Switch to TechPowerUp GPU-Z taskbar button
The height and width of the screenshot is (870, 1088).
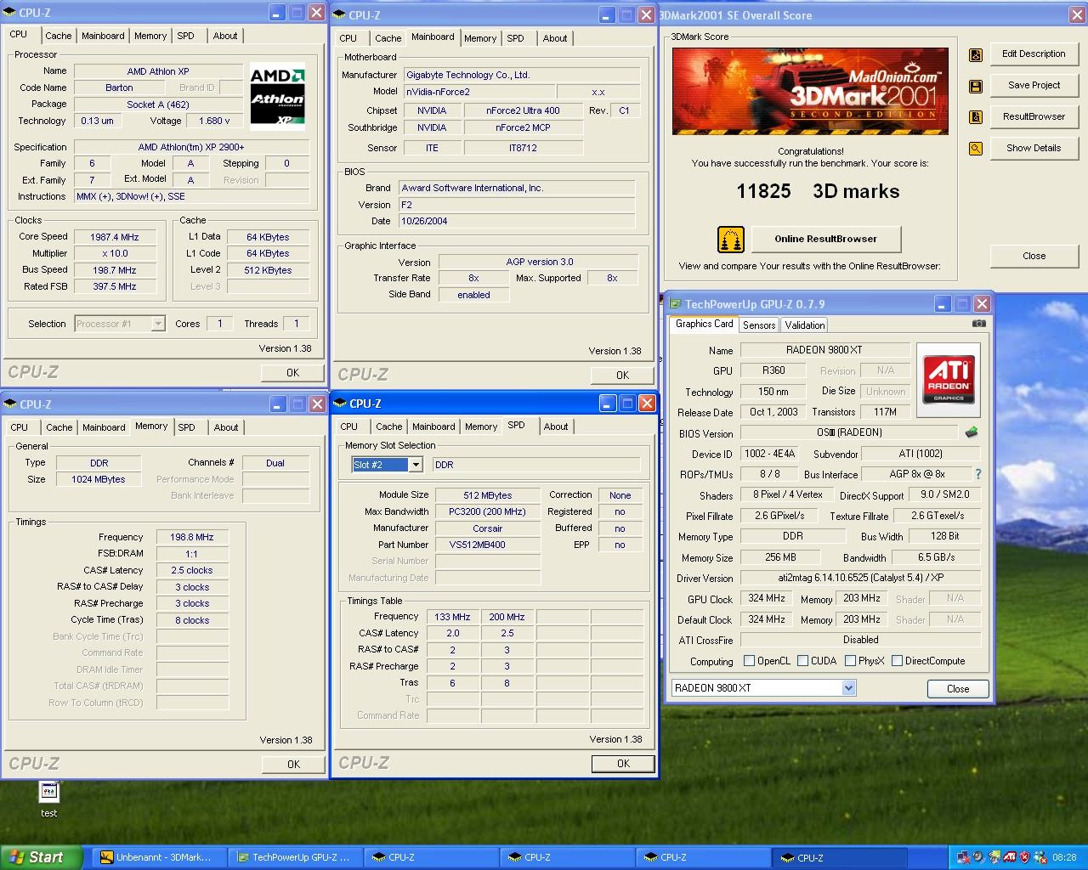coord(295,857)
